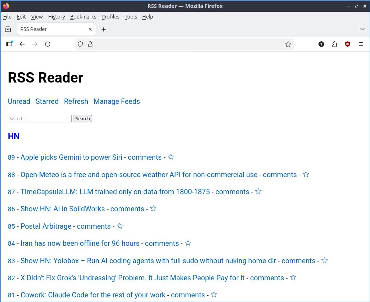Star the Open-Meteo weather API article

tap(306, 174)
